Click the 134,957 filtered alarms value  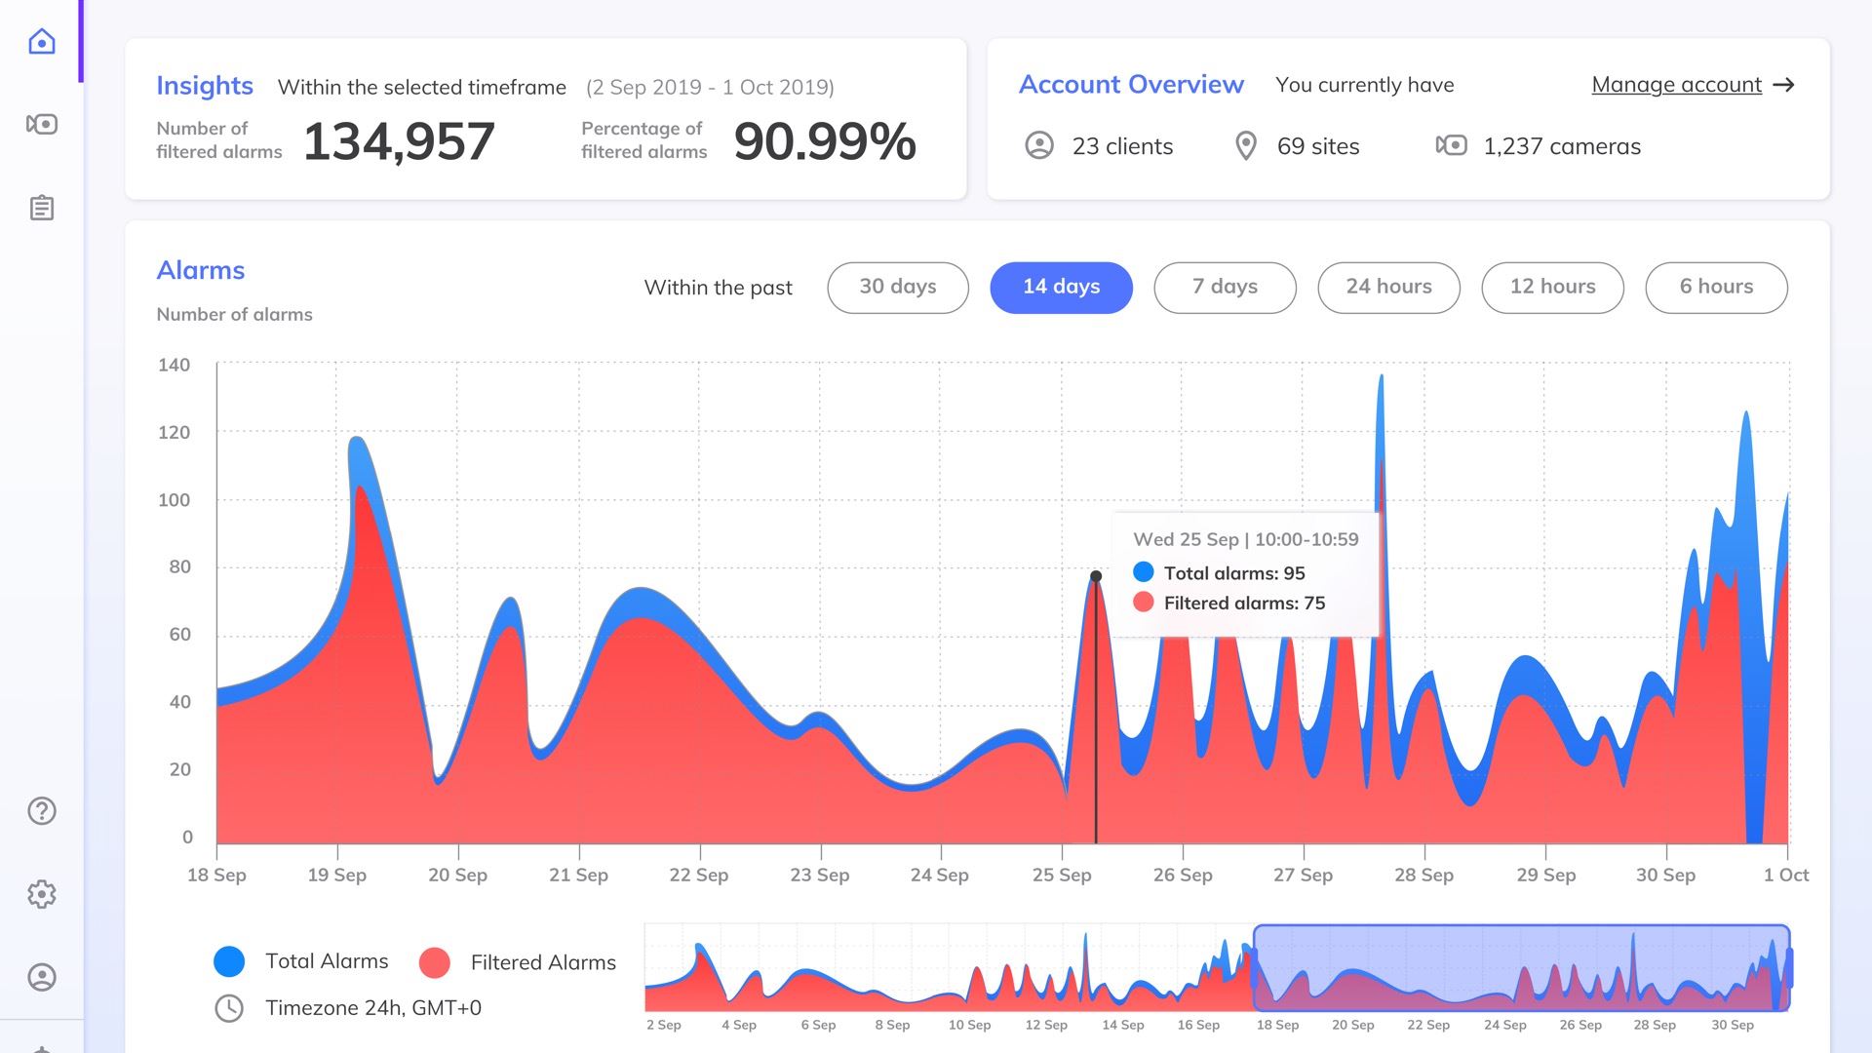tap(399, 141)
